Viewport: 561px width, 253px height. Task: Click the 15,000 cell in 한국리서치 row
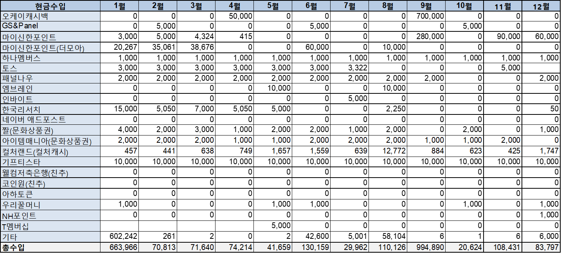pos(119,109)
